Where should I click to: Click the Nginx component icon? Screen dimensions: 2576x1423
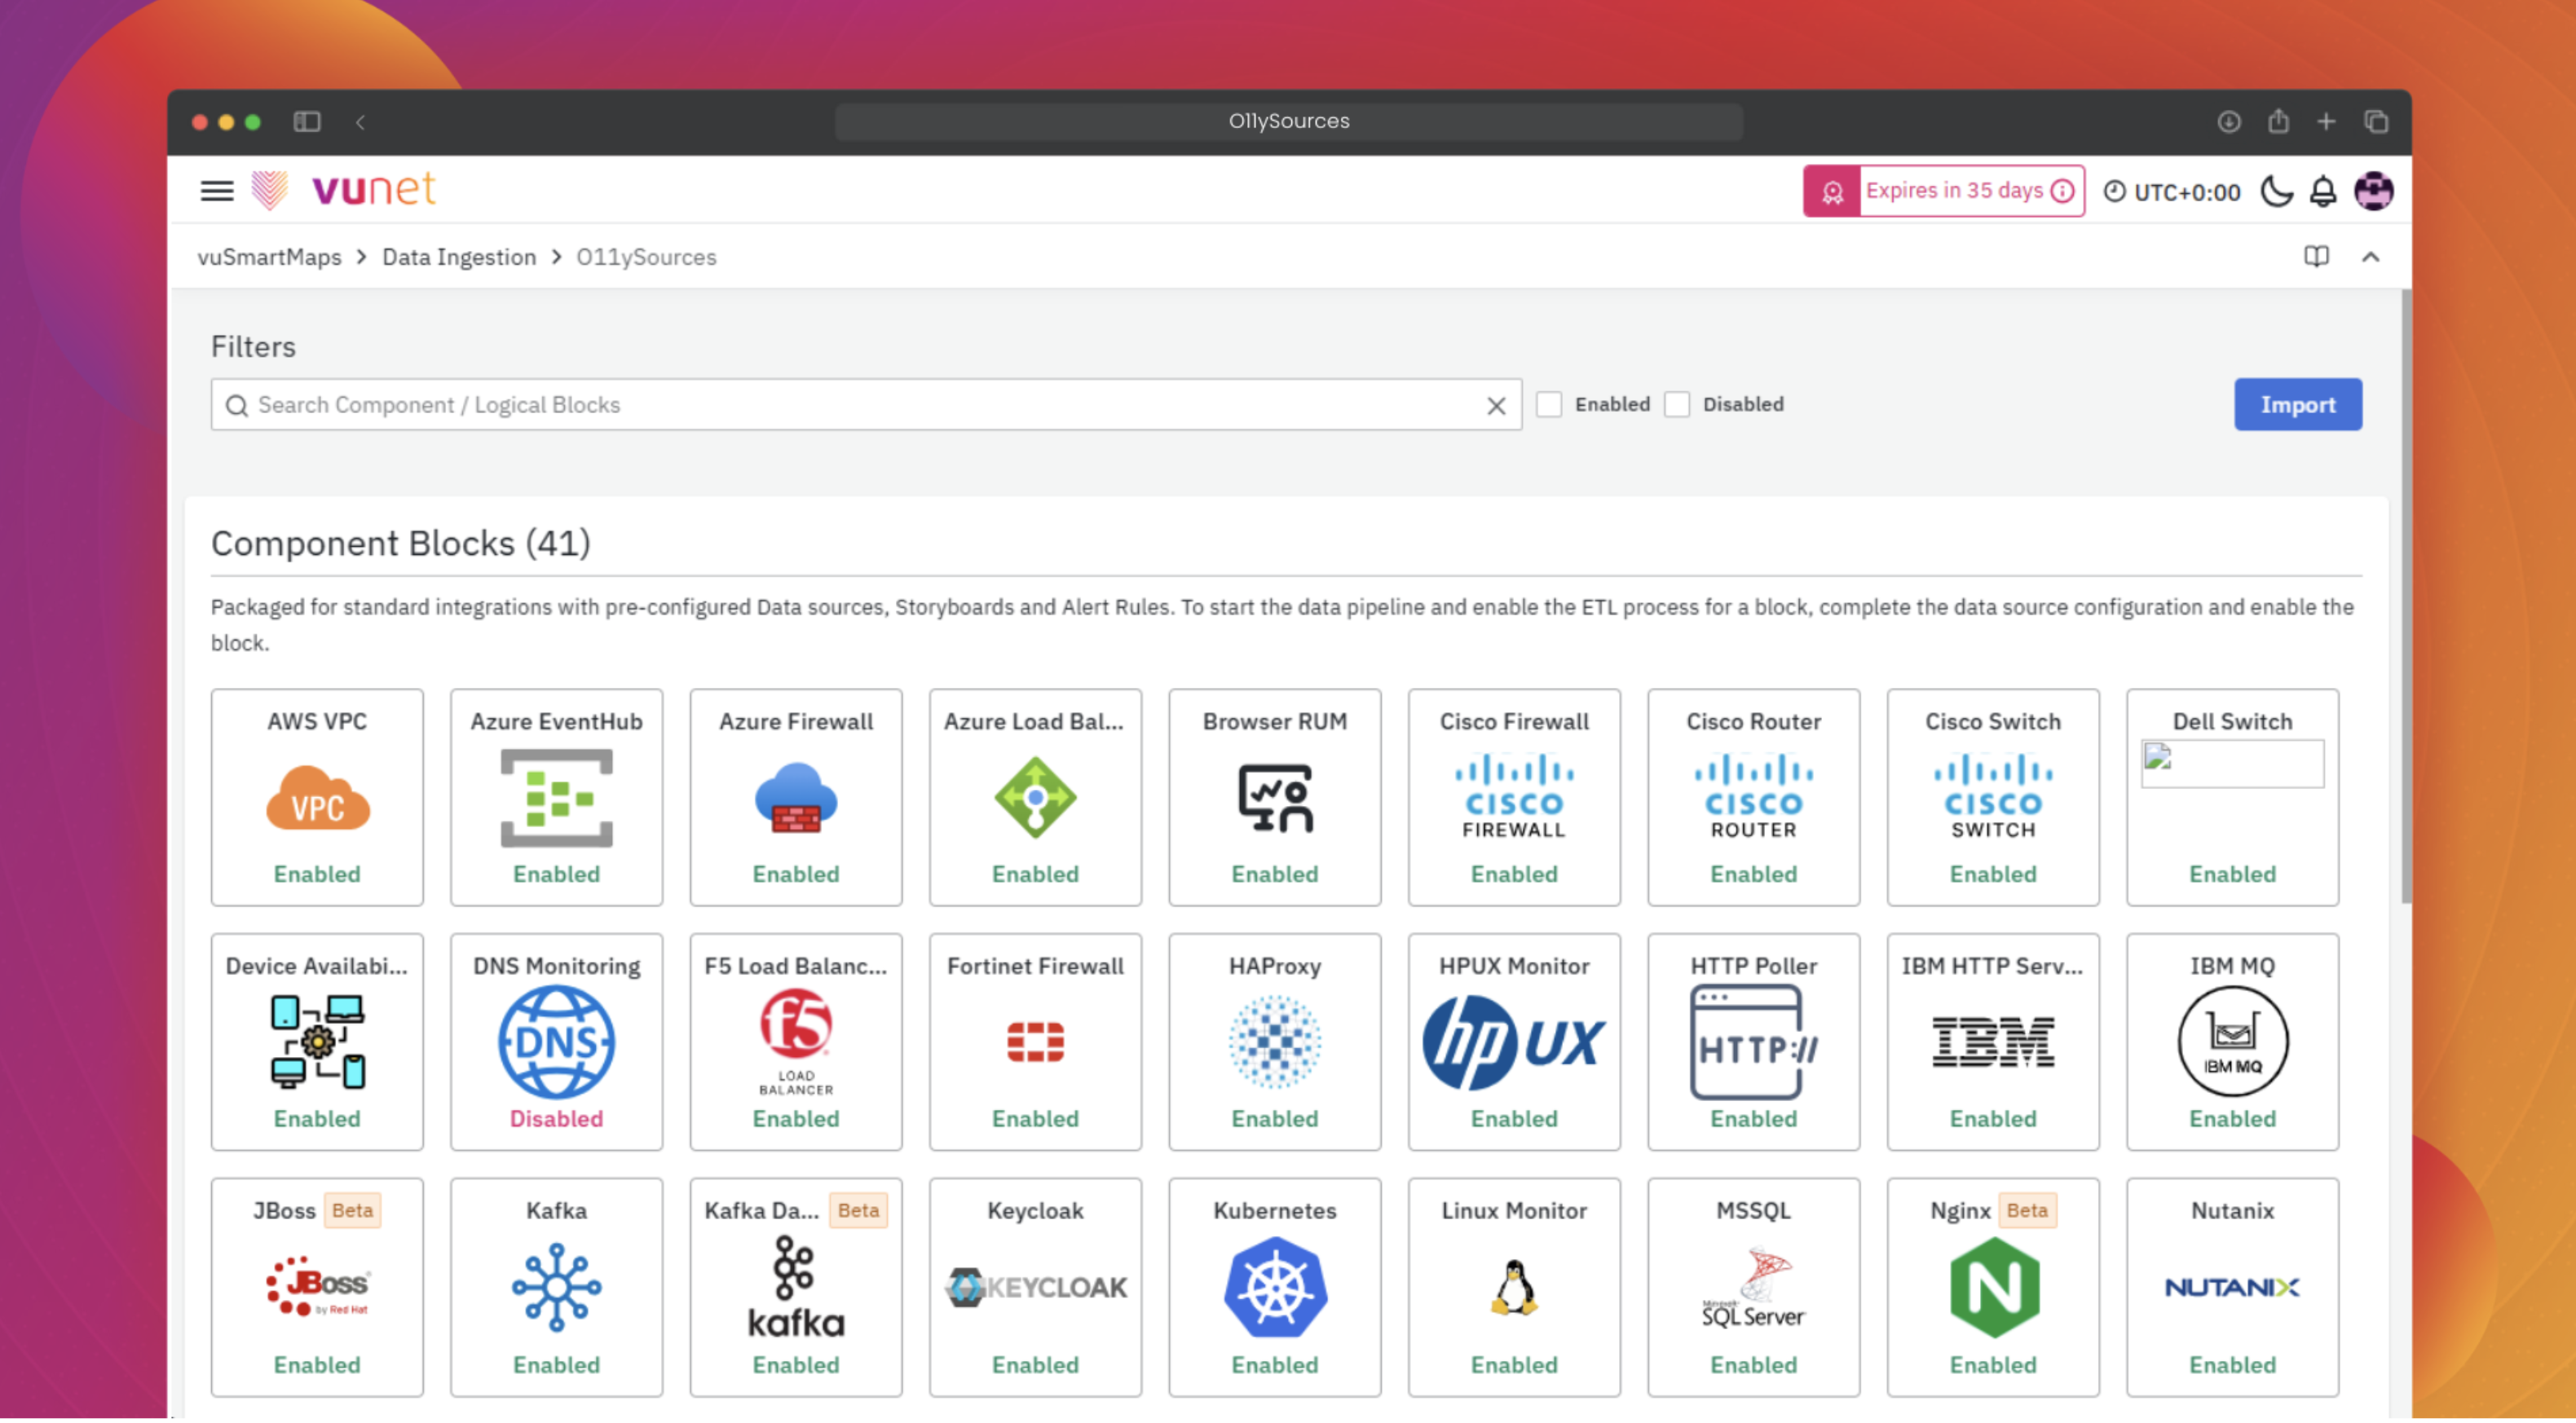click(x=1992, y=1287)
